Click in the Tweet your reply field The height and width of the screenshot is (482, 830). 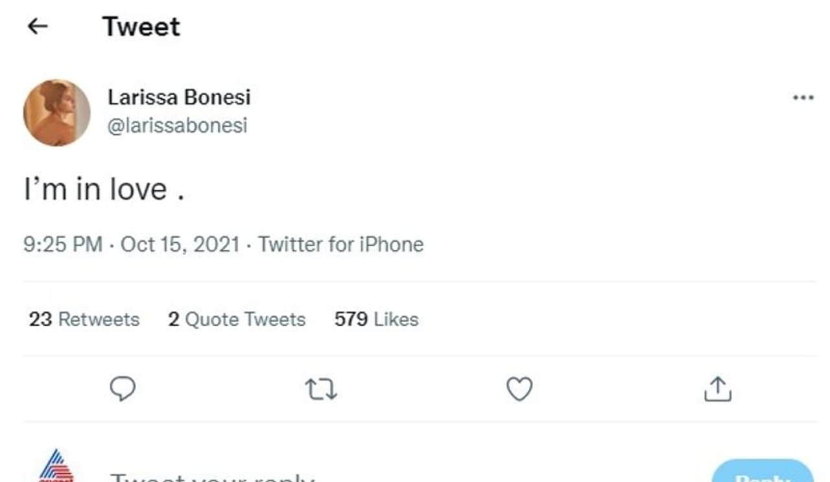[x=214, y=477]
